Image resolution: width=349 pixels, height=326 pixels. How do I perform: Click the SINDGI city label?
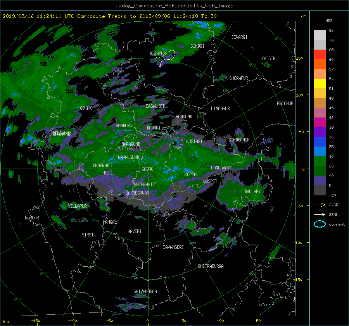tap(197, 46)
